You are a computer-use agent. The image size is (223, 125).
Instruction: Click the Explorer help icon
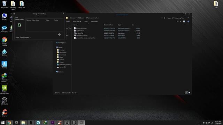(x=188, y=22)
